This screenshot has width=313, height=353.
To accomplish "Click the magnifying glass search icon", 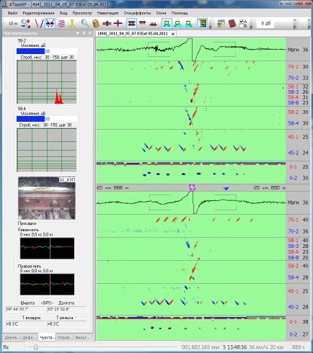I will (x=84, y=23).
